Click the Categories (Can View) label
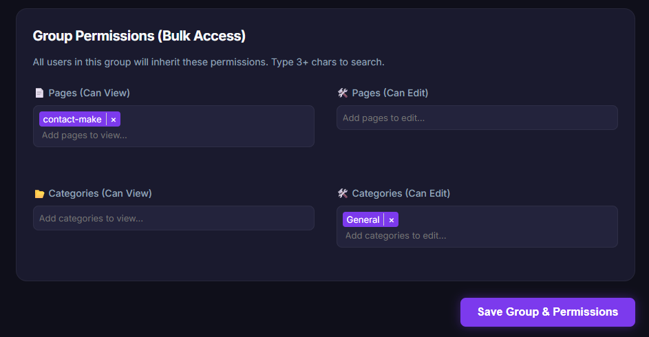 (100, 194)
